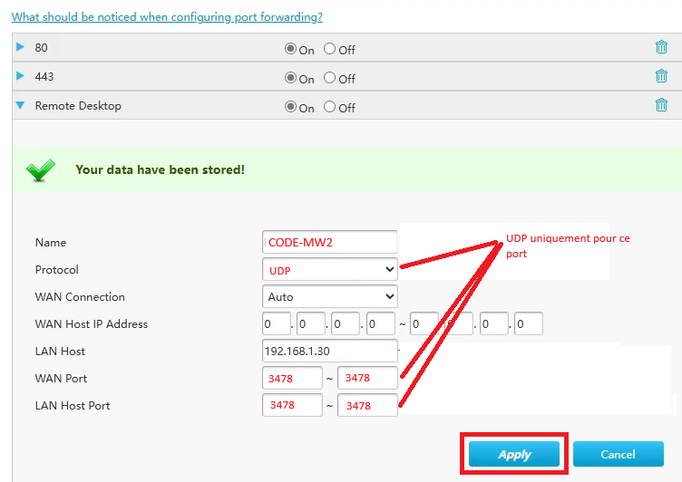Image resolution: width=682 pixels, height=482 pixels.
Task: Set the 443 rule to Off
Action: point(329,78)
